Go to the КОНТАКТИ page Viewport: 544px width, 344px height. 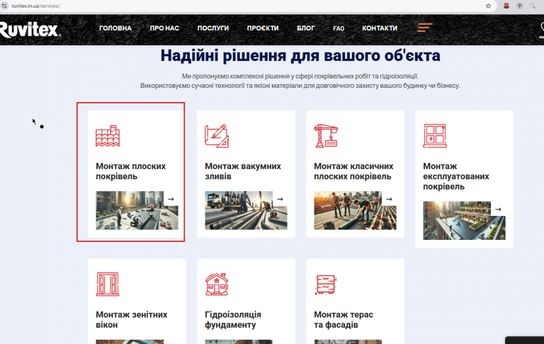(380, 28)
